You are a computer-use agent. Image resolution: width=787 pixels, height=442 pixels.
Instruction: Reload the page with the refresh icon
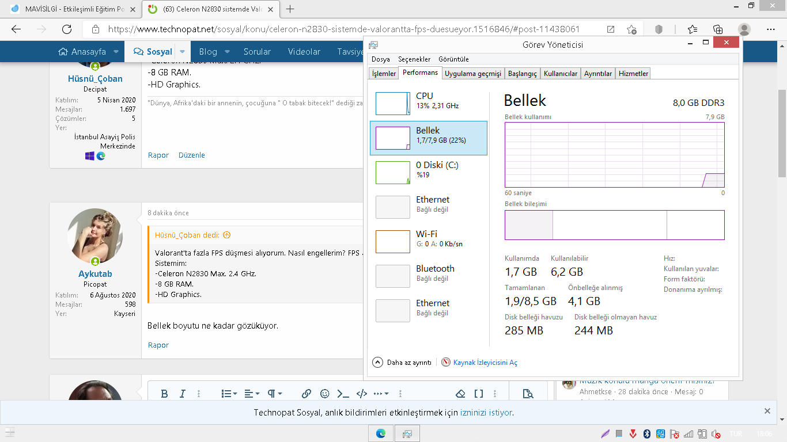[67, 29]
